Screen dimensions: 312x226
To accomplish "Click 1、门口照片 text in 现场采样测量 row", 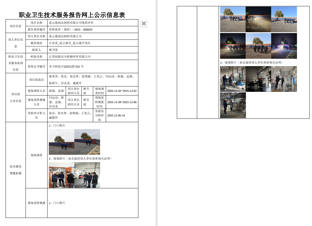I will click(57, 203).
